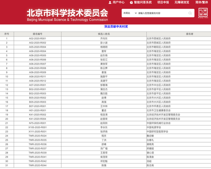Click the 智能问答系统 question-mark icon
This screenshot has height=169, width=211.
click(x=131, y=2)
